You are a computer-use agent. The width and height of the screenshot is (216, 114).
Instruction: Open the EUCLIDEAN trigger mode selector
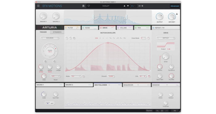pyautogui.click(x=50, y=38)
